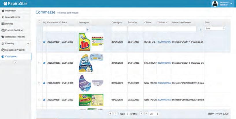Open distinta link 2020/000106
The width and height of the screenshot is (236, 119).
click(164, 42)
